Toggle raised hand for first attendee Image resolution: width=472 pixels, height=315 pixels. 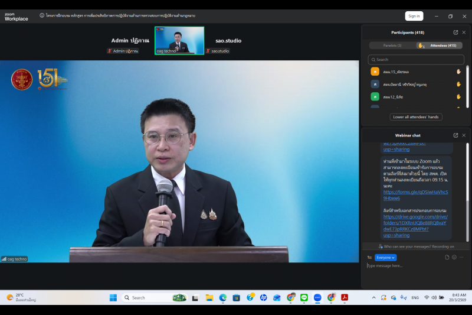[x=458, y=72]
